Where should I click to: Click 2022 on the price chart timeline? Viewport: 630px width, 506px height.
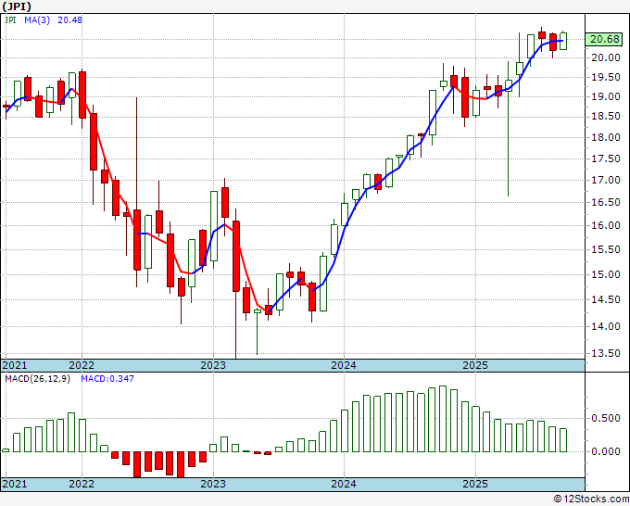82,365
